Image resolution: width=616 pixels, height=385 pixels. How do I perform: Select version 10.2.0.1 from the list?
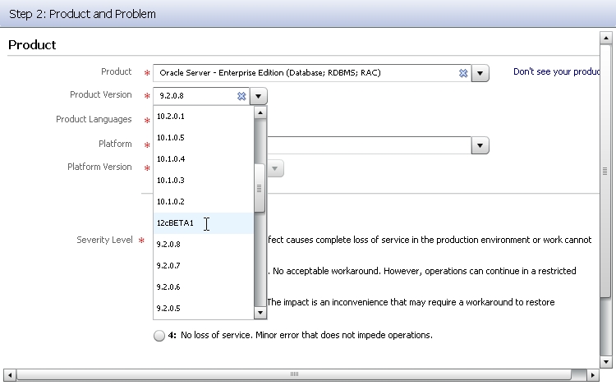coord(204,117)
